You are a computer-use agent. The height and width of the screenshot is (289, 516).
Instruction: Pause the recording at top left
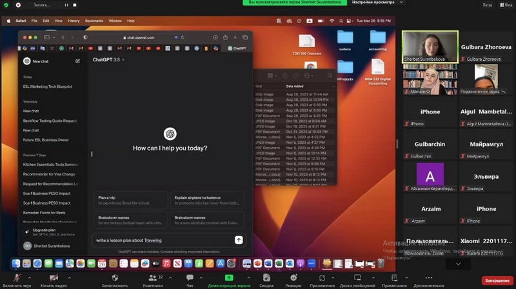66,5
